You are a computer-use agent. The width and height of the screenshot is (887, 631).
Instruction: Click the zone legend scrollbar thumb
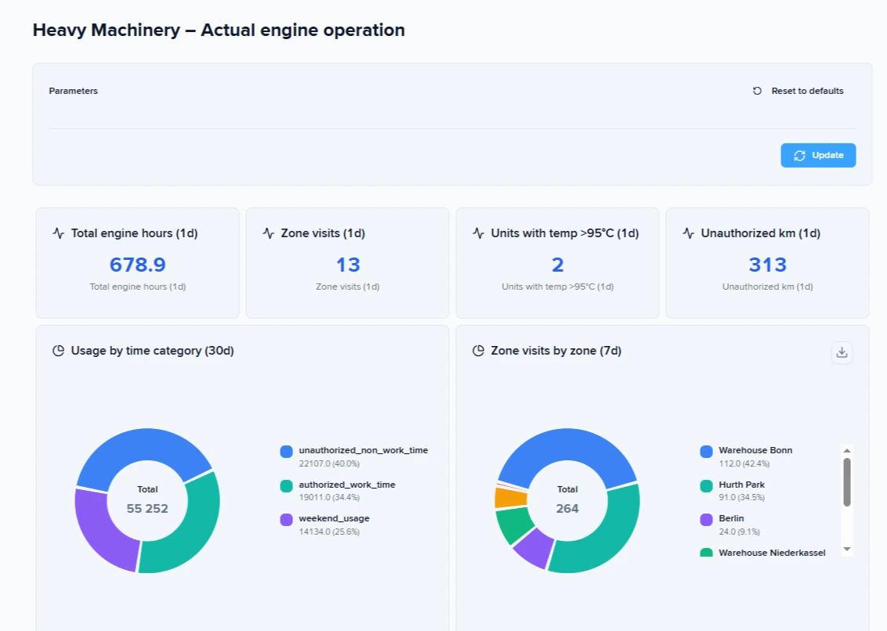846,481
